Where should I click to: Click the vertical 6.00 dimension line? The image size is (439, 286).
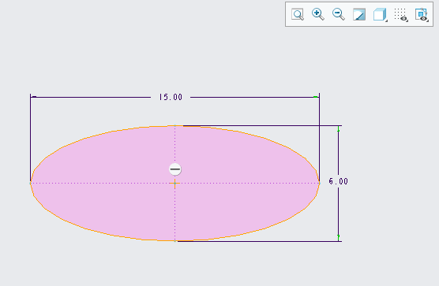pos(338,212)
